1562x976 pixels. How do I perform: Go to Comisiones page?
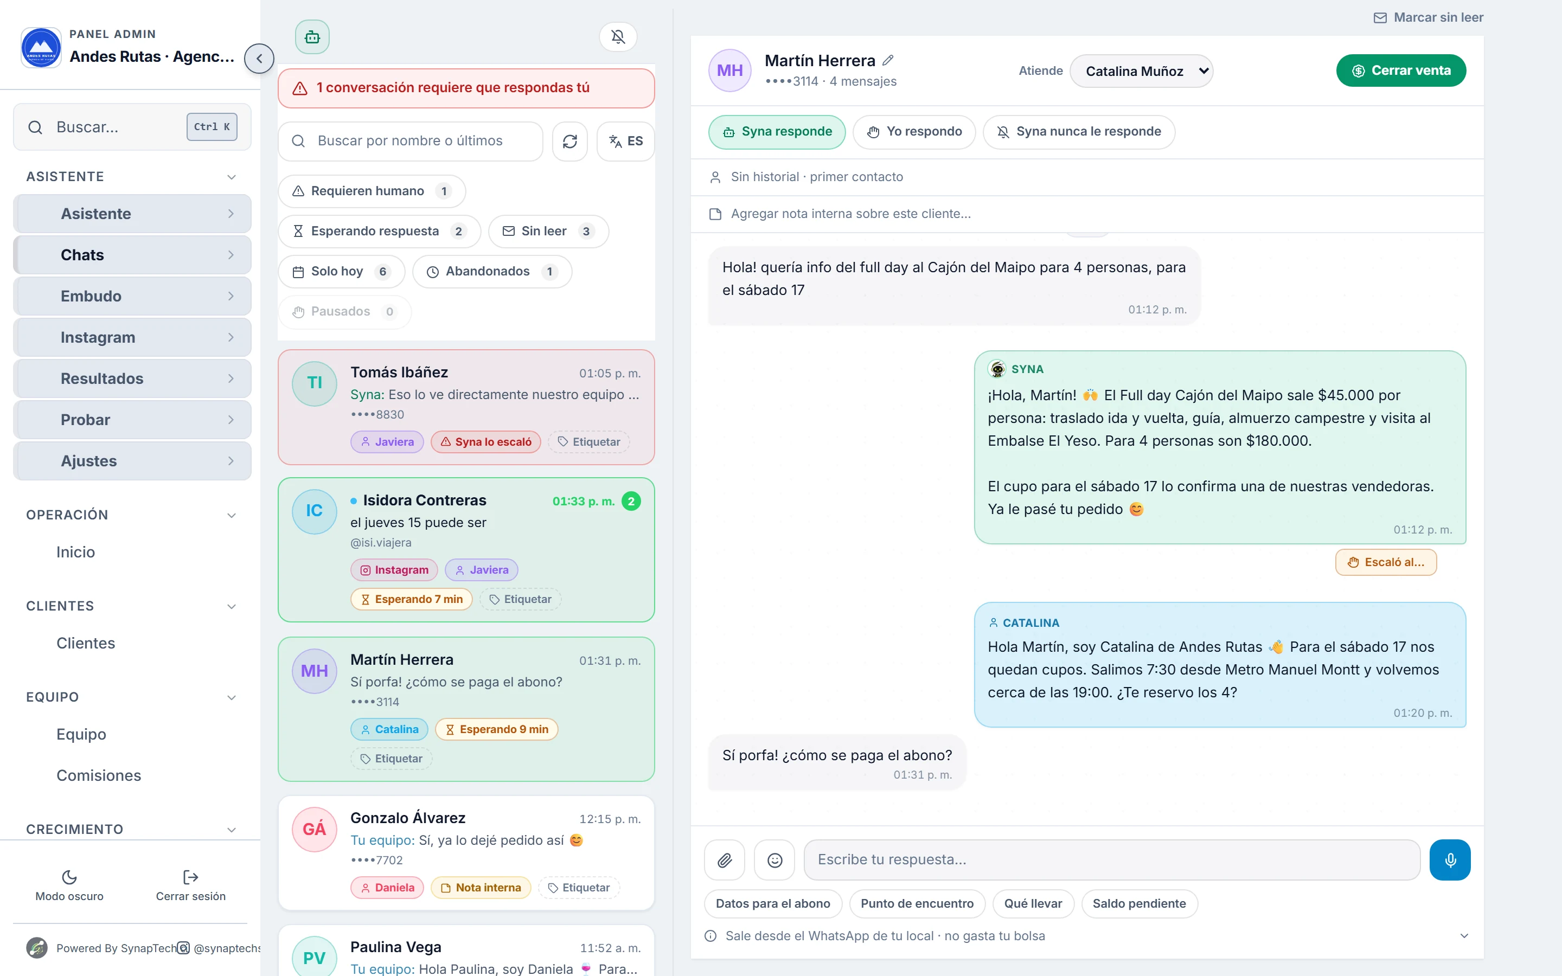click(99, 775)
